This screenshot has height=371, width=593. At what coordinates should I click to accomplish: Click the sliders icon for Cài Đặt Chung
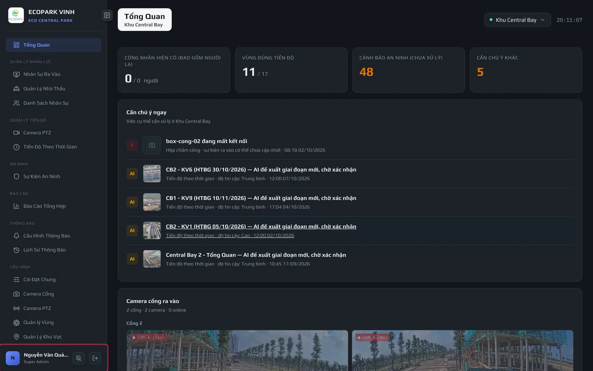pyautogui.click(x=16, y=280)
